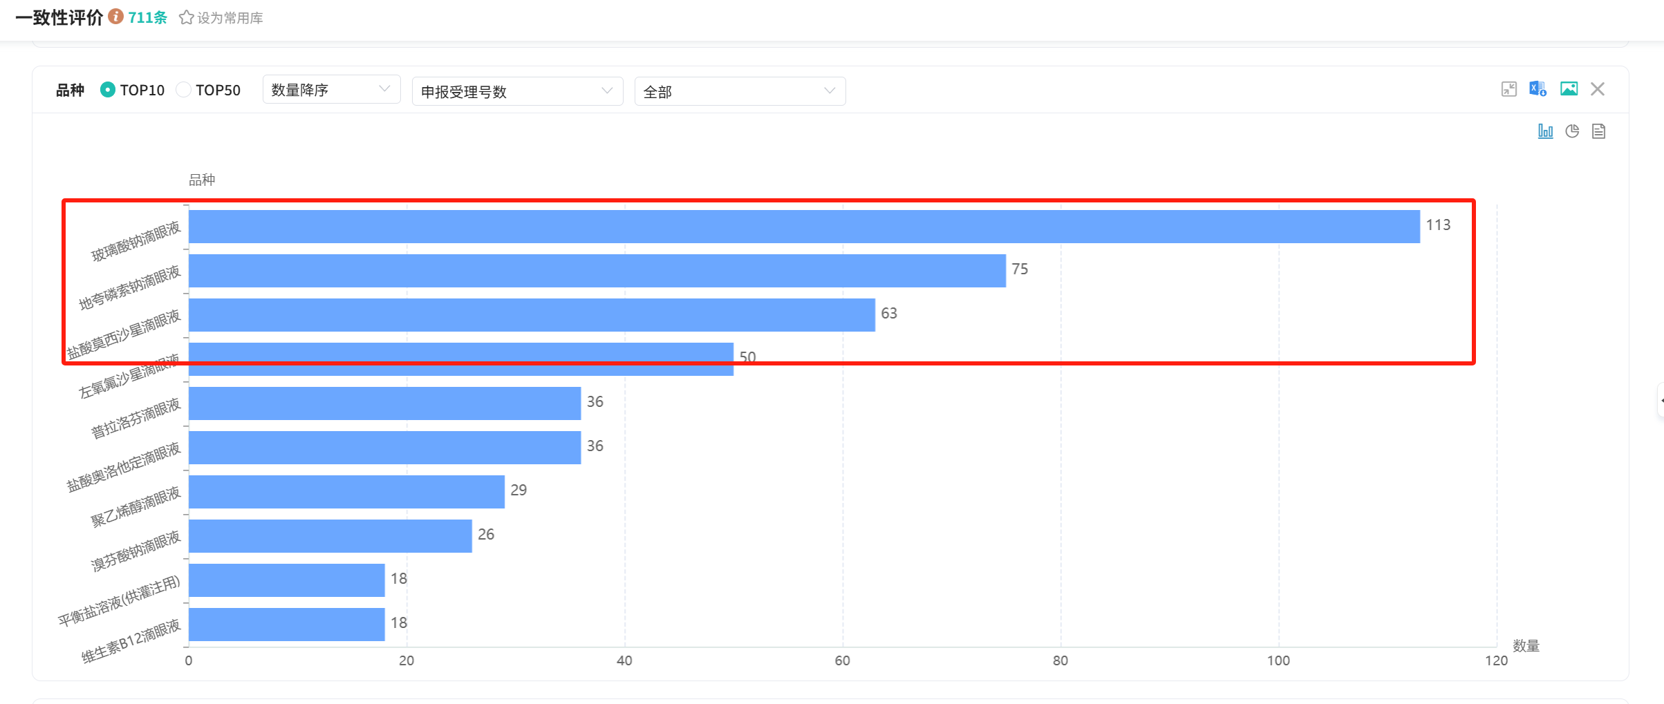1664x704 pixels.
Task: Click the 玻璃酸钠滴眼液 bar with value 113
Action: pyautogui.click(x=804, y=227)
